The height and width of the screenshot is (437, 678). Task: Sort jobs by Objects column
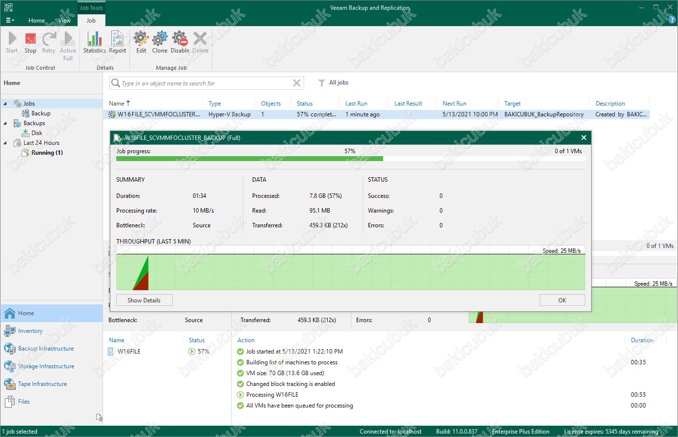point(271,104)
